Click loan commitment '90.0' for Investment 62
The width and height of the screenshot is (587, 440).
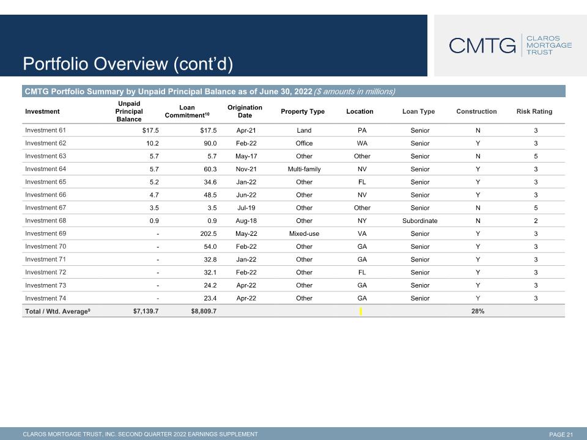coord(210,143)
